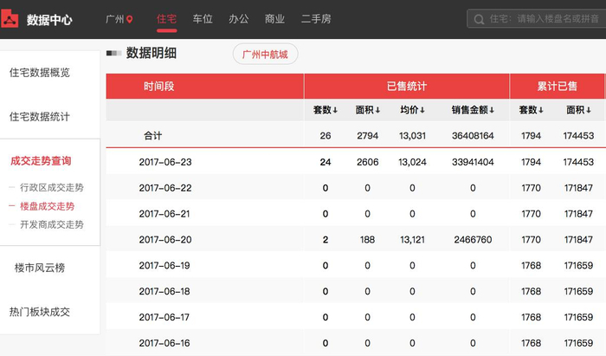
Task: Click the search magnifier icon
Action: click(x=479, y=19)
